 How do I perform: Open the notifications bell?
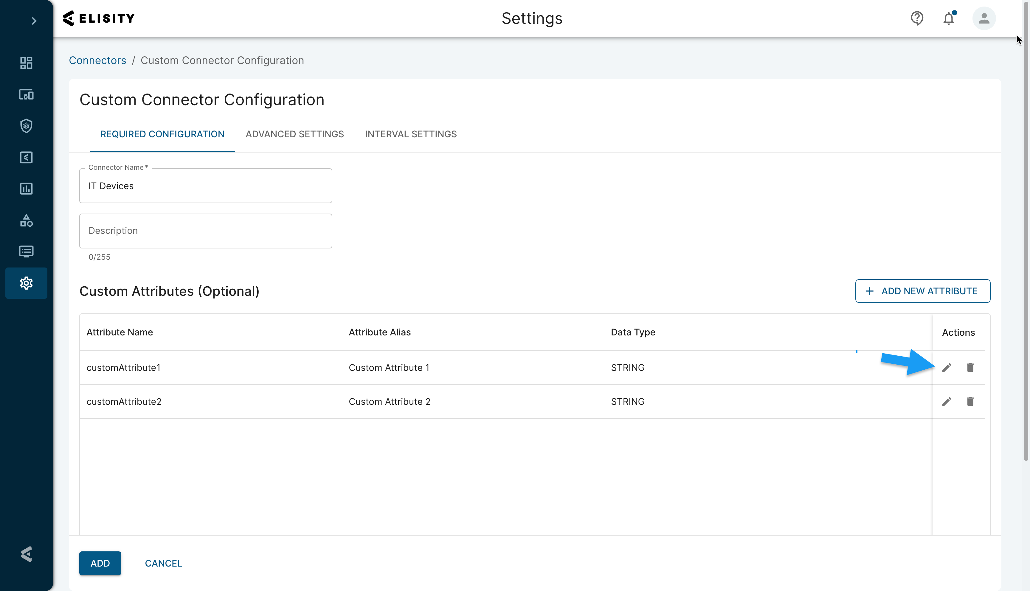949,18
